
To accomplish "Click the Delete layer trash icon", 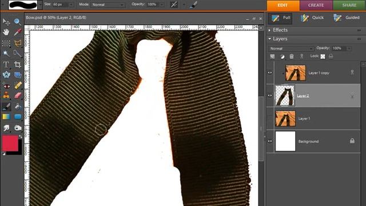I will click(x=292, y=56).
